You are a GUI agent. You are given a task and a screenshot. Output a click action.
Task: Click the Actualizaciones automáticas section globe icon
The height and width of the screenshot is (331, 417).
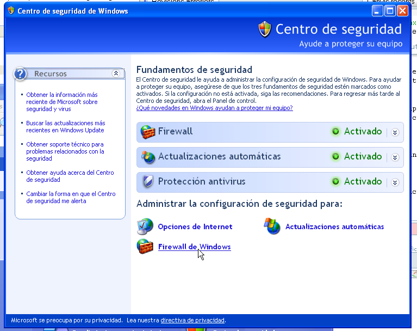(x=147, y=157)
